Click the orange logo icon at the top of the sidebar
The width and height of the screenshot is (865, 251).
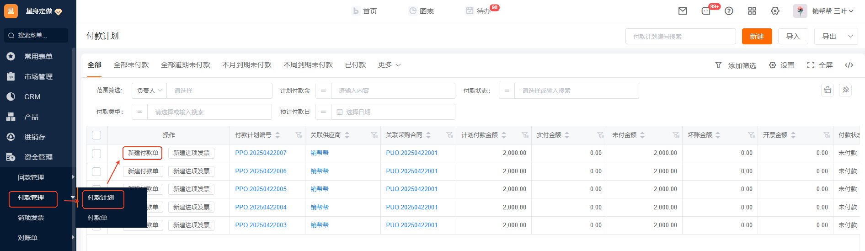11,11
